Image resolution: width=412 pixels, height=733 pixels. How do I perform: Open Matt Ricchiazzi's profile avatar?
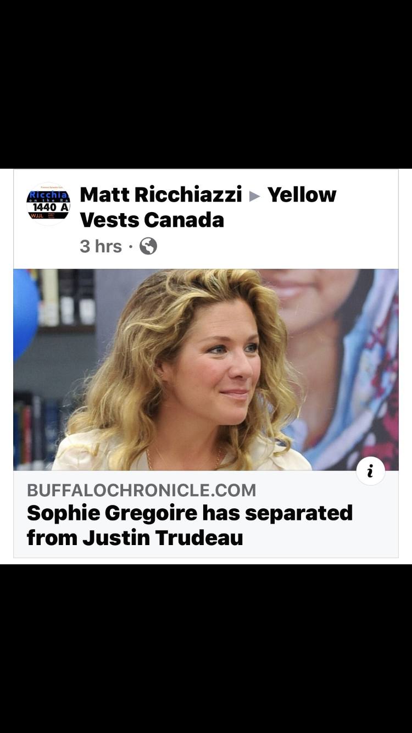(48, 204)
